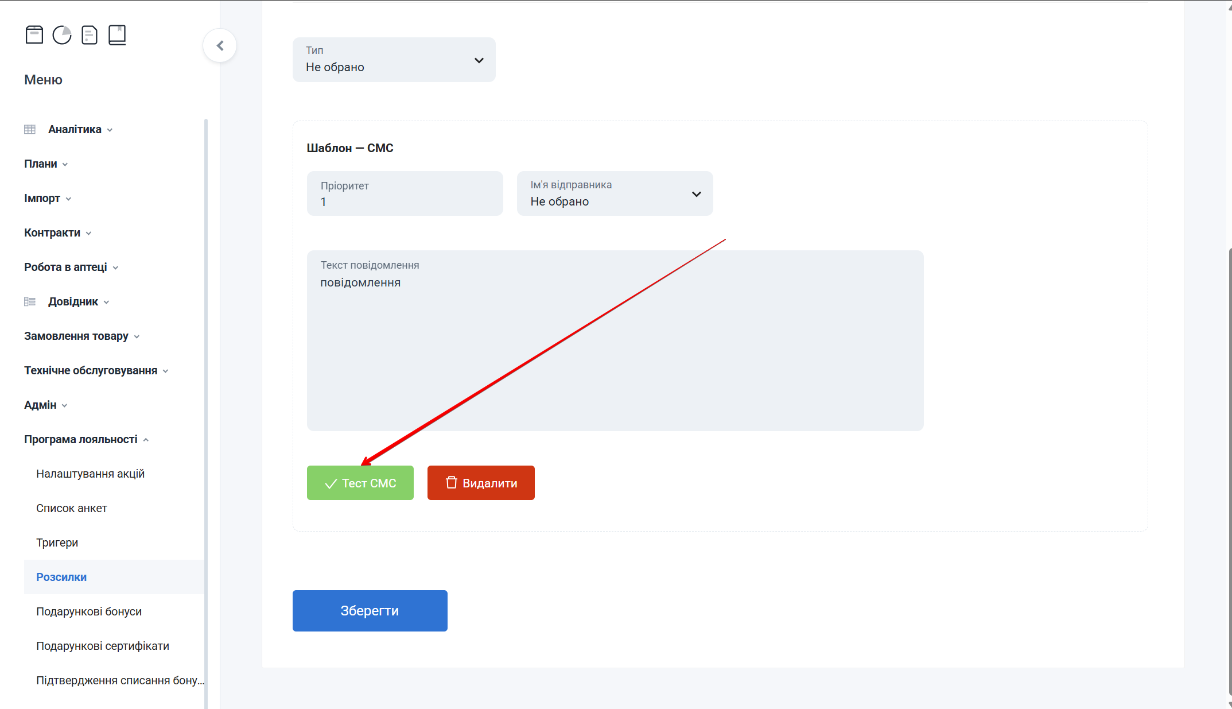The height and width of the screenshot is (709, 1232).
Task: Open the Тригери menu item
Action: pyautogui.click(x=57, y=543)
